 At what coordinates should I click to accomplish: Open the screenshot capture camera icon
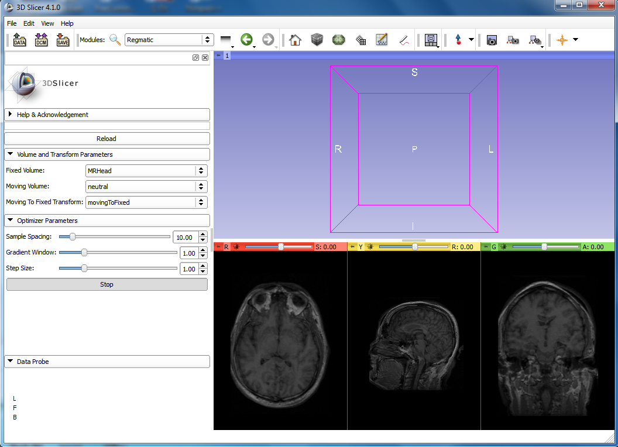[x=492, y=40]
